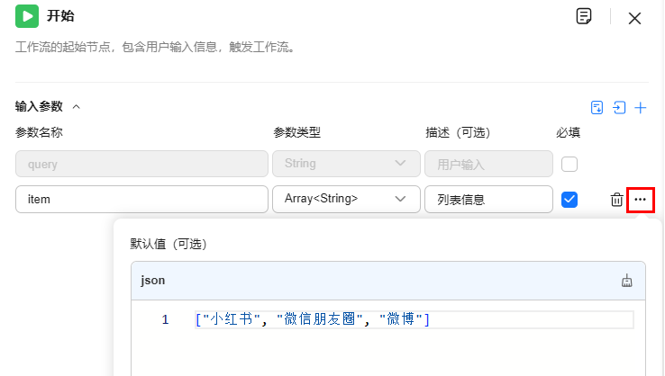Add a new input parameter with plus
The image size is (665, 376).
[x=641, y=108]
